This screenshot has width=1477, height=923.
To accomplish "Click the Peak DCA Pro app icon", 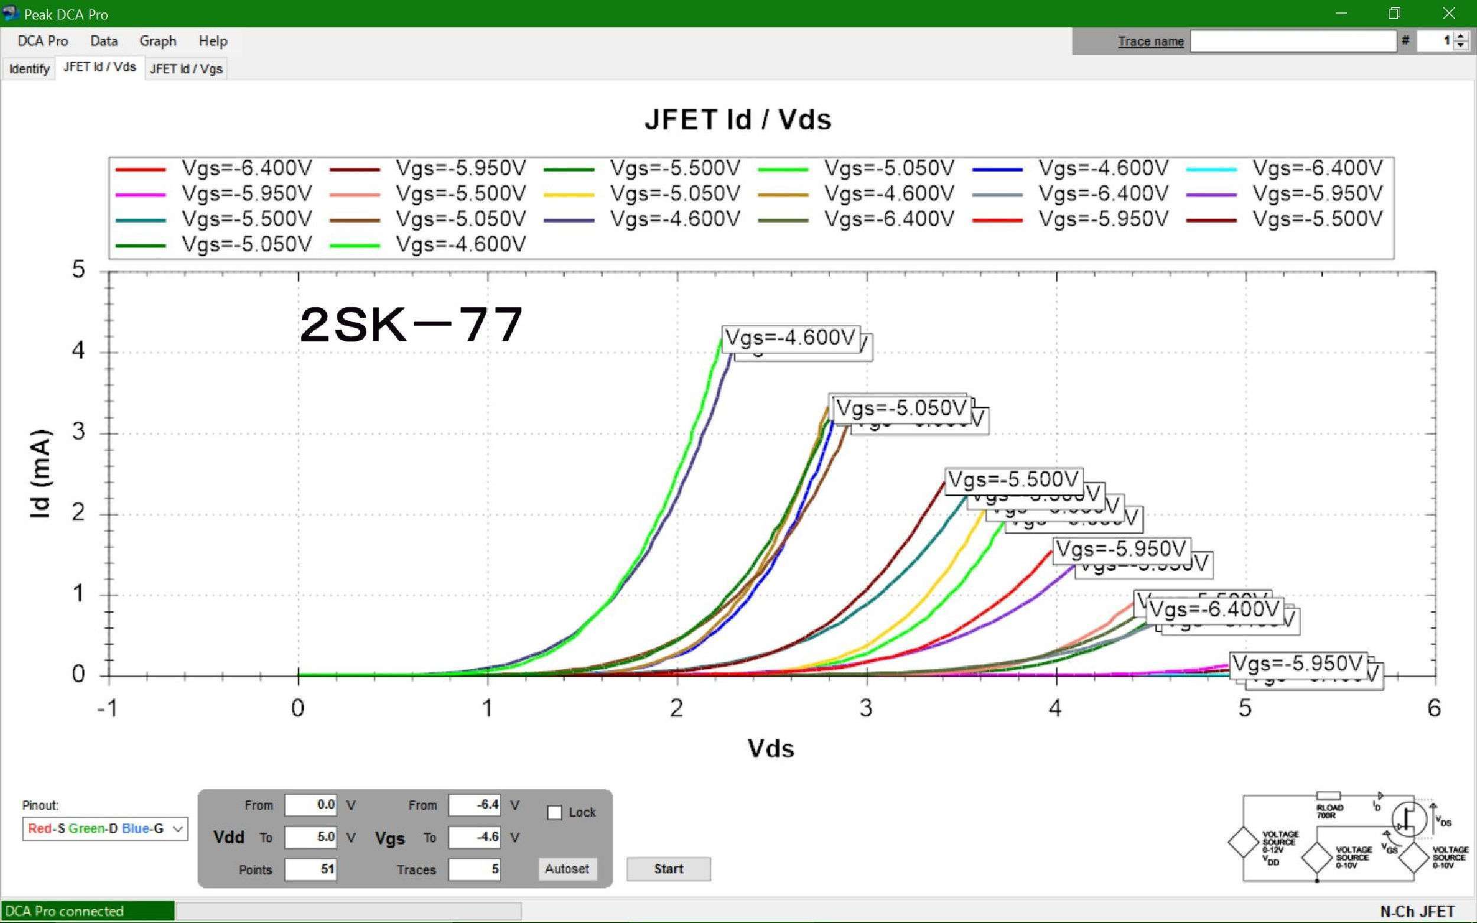I will pyautogui.click(x=11, y=13).
